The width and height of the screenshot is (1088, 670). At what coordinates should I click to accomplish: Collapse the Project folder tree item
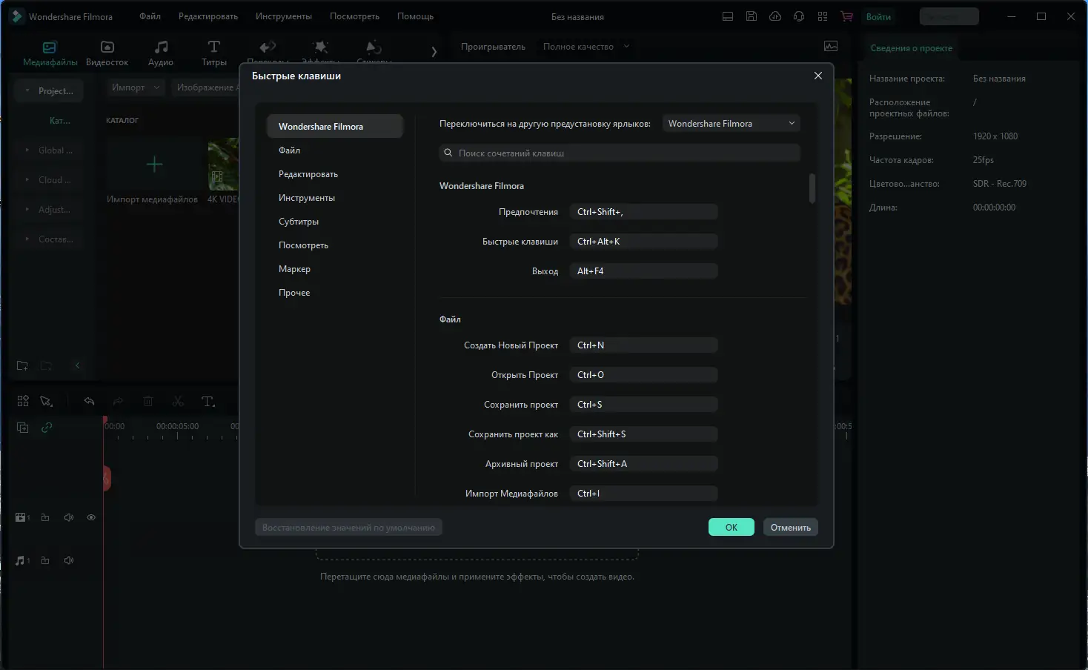[x=27, y=91]
